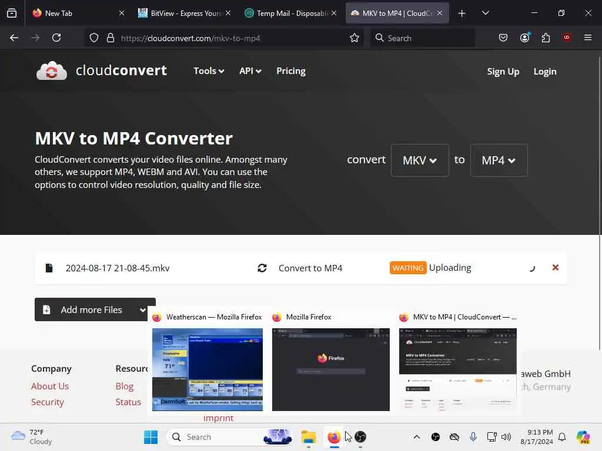
Task: Open Blog footer link
Action: tap(125, 386)
